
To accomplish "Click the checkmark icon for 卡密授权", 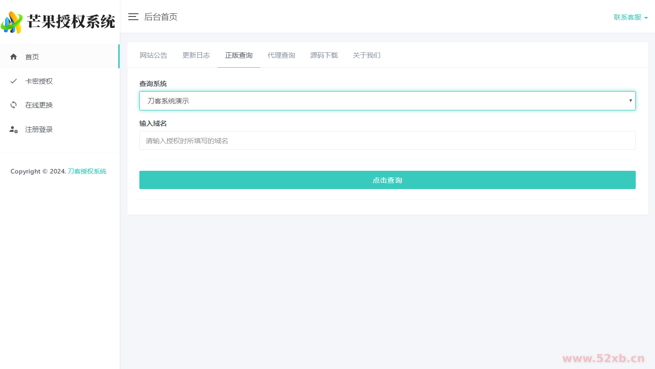I will click(14, 81).
